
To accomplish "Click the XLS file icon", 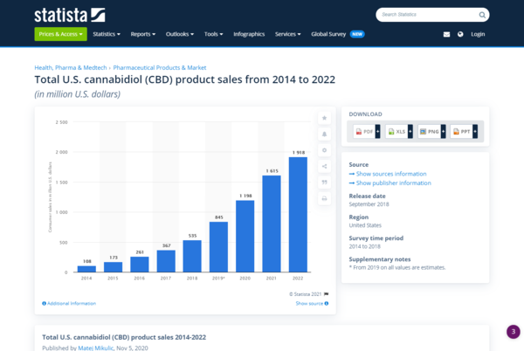I will click(x=391, y=132).
